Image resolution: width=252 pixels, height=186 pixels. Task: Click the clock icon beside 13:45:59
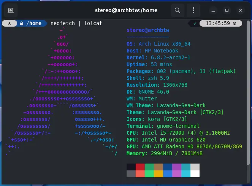point(235,23)
